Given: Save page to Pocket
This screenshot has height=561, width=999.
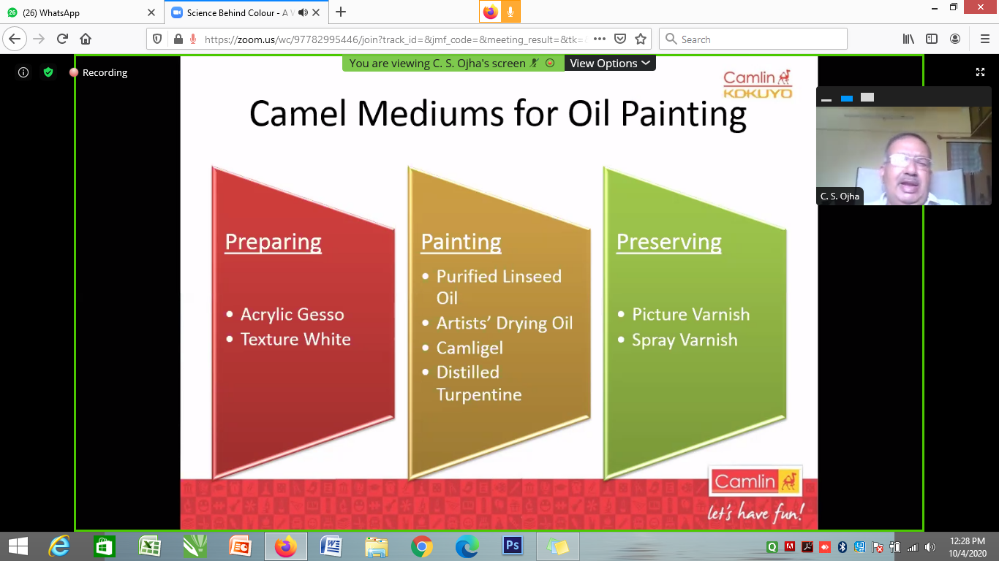Looking at the screenshot, I should [x=620, y=39].
